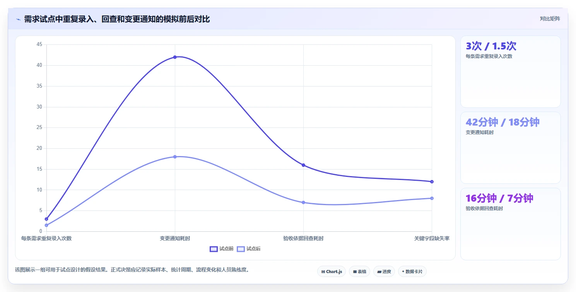Click the y-axis value 20
This screenshot has width=576, height=292.
[39, 148]
